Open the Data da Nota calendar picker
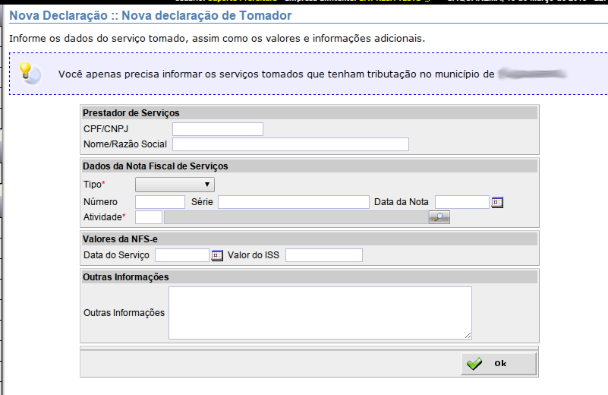Image resolution: width=608 pixels, height=395 pixels. [x=498, y=202]
